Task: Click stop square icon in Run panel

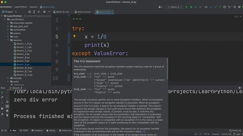Action: (2, 103)
